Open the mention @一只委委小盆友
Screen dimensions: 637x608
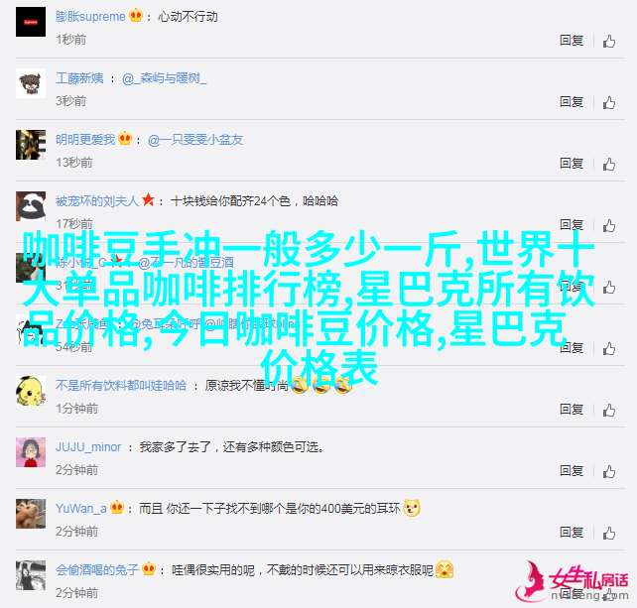[x=195, y=140]
